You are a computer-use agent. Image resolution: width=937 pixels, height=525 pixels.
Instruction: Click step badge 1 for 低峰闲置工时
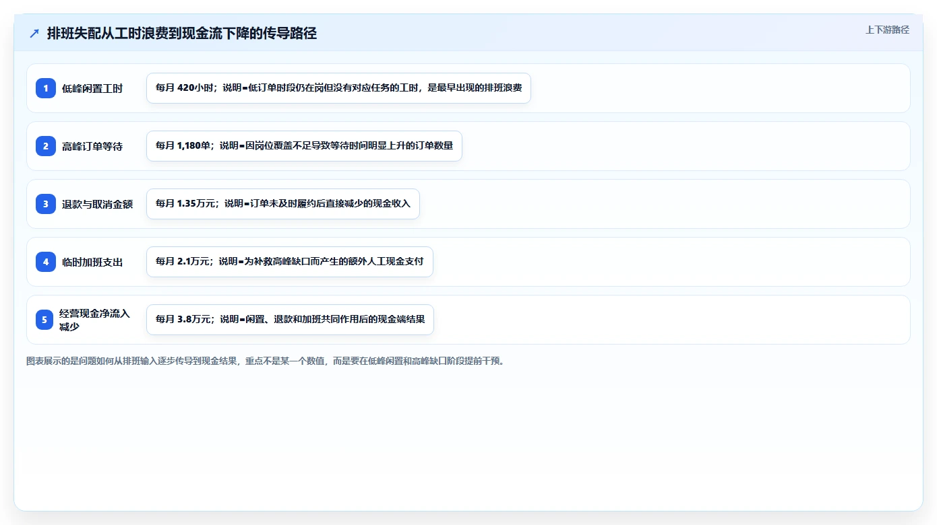[46, 88]
